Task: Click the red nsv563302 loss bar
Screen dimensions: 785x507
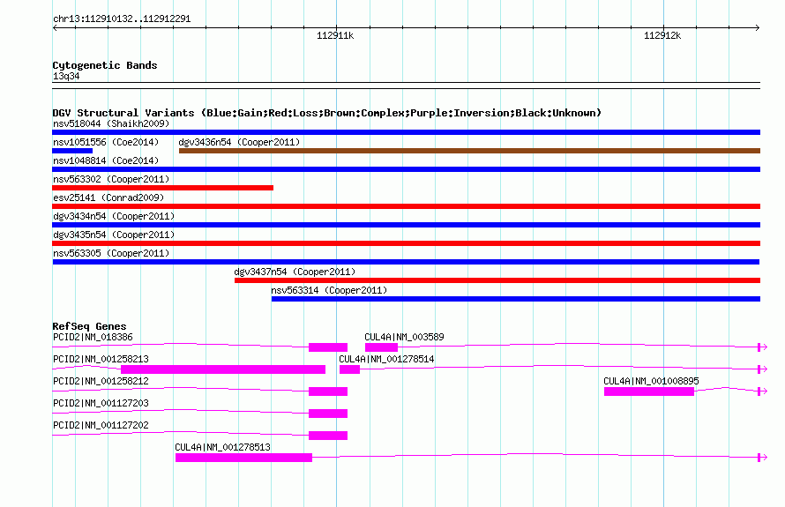Action: point(162,188)
